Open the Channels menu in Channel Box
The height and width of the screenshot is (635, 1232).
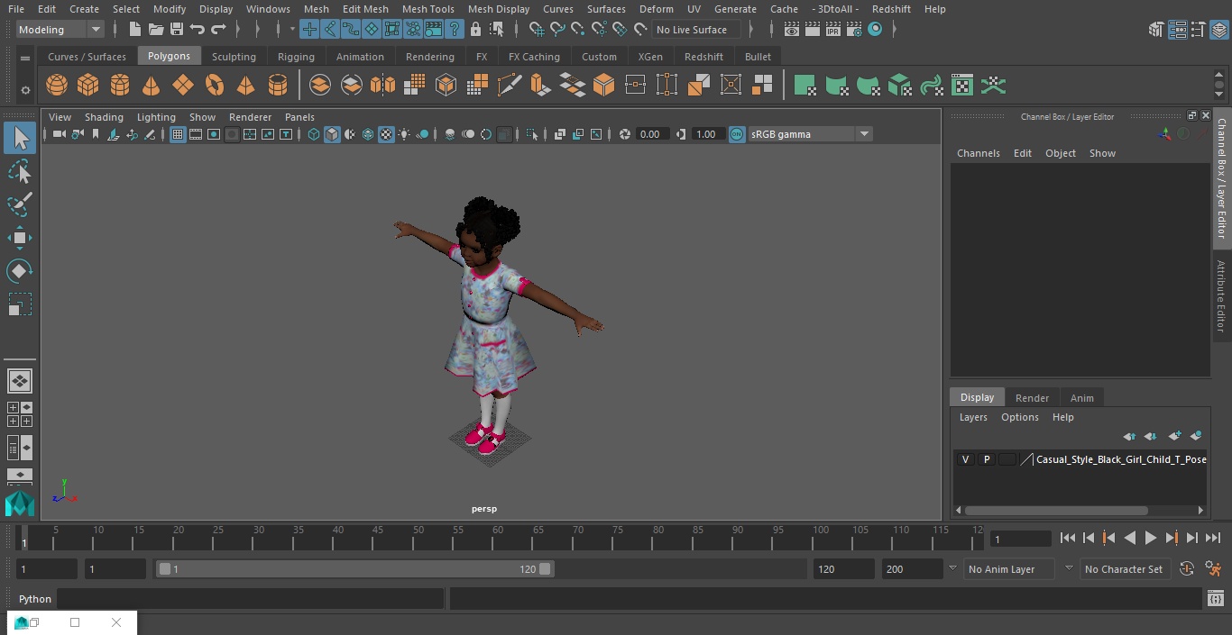click(979, 153)
